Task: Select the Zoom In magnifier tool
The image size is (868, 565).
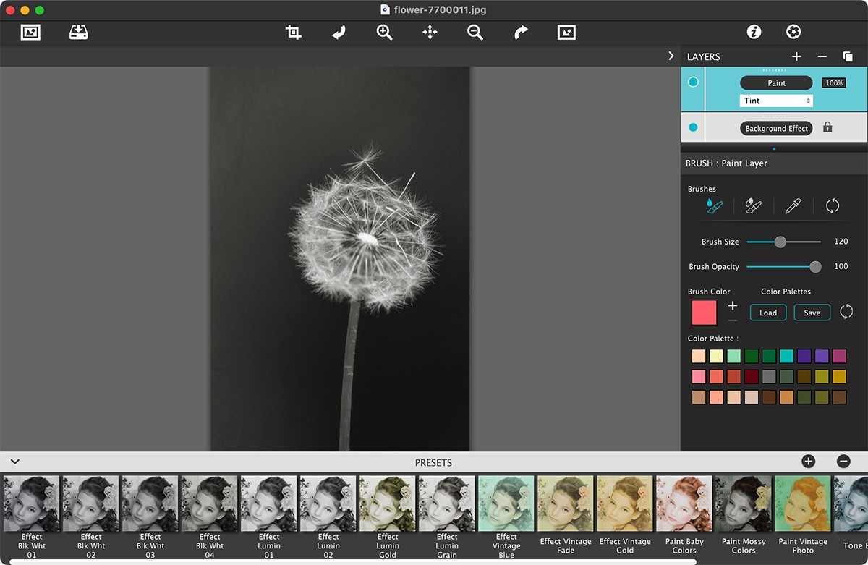Action: tap(384, 32)
